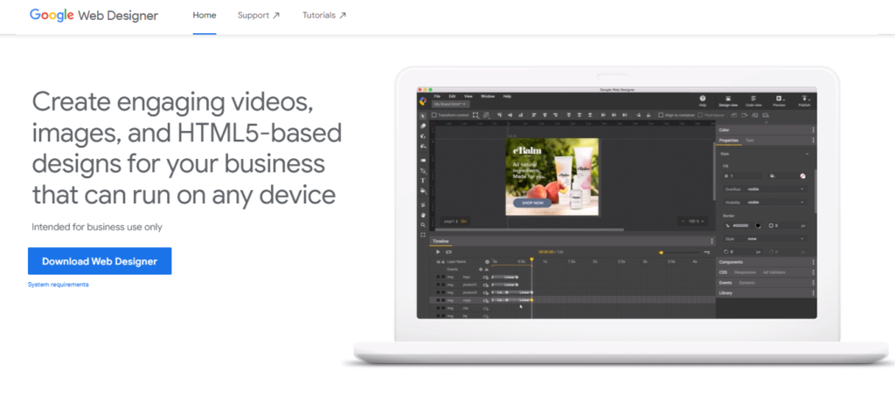
Task: Select the Paint bucket fill tool
Action: click(x=423, y=191)
